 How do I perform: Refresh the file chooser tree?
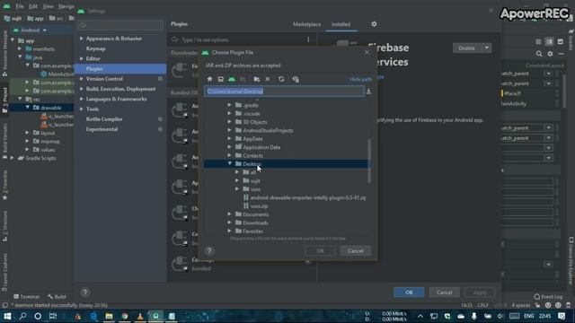click(x=281, y=79)
